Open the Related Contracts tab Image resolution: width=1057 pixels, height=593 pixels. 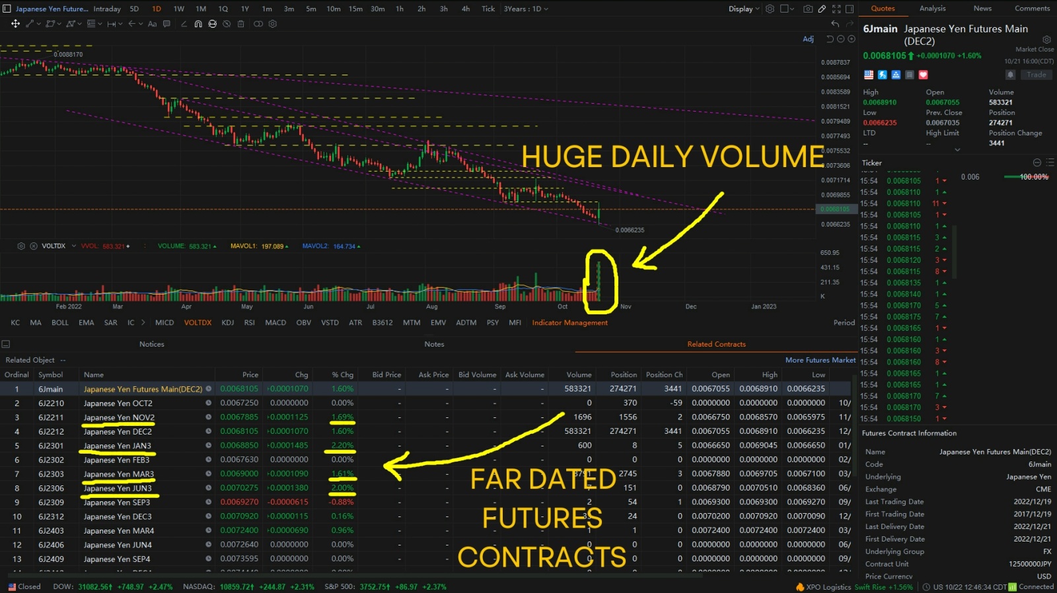pos(716,344)
